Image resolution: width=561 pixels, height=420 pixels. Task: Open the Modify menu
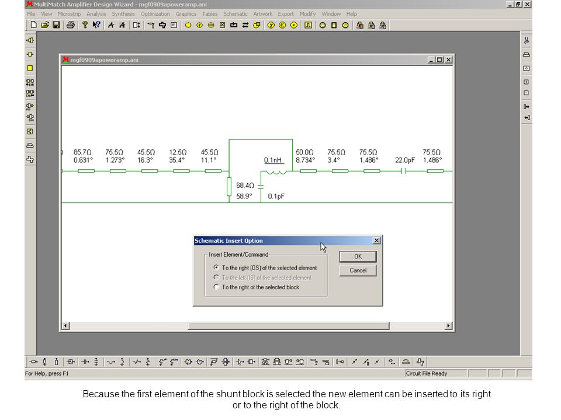click(308, 14)
